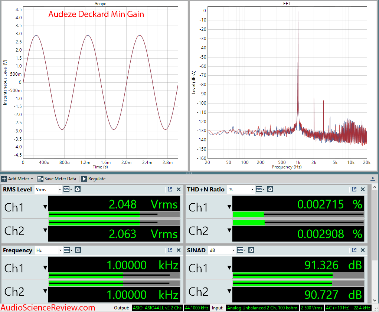Click the Frequency Ch2 1.00000 kHz reading
Screen dimensions: 379x312
(143, 295)
